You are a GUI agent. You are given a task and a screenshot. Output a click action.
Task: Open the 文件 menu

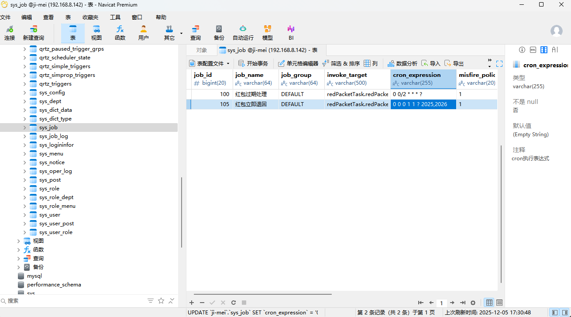(x=5, y=17)
